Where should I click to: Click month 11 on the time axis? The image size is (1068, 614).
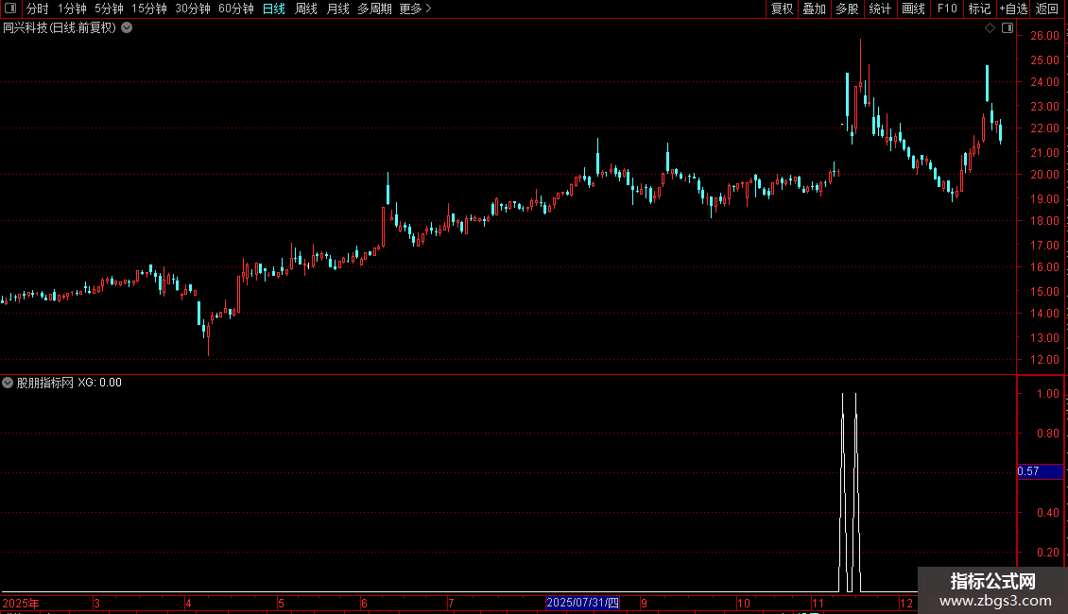pos(818,603)
